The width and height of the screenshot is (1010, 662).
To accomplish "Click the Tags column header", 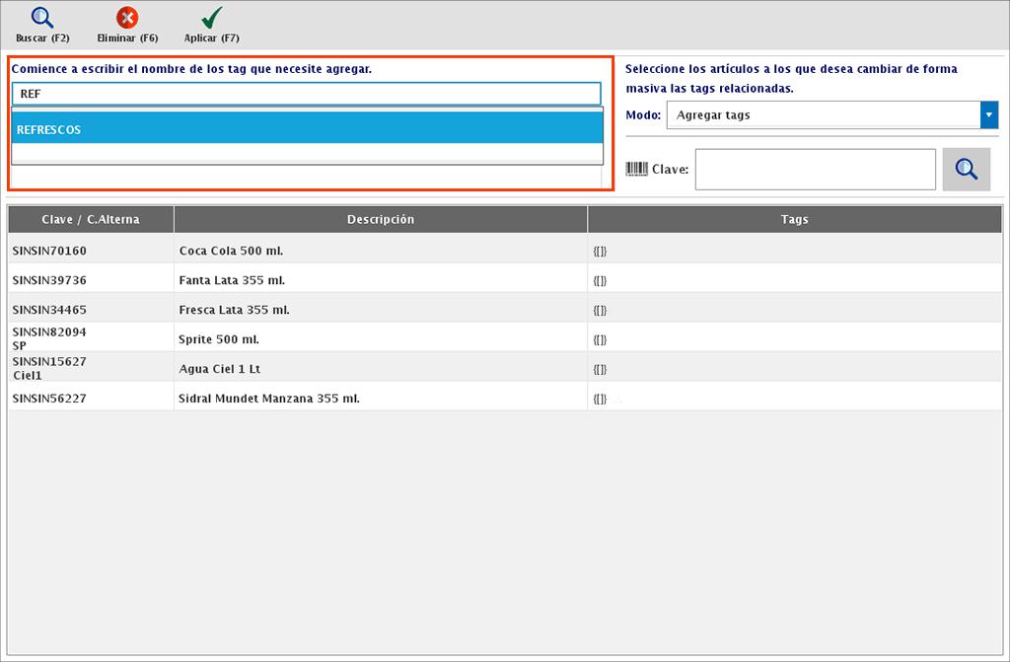I will pyautogui.click(x=794, y=219).
